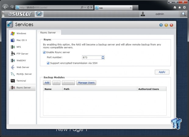Viewport: 189px width, 137px height.
Task: Open the address bar dropdown arrow
Action: click(x=85, y=8)
